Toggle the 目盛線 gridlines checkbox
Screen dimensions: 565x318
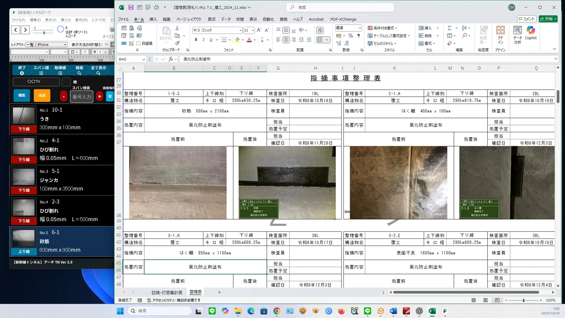pos(139,43)
